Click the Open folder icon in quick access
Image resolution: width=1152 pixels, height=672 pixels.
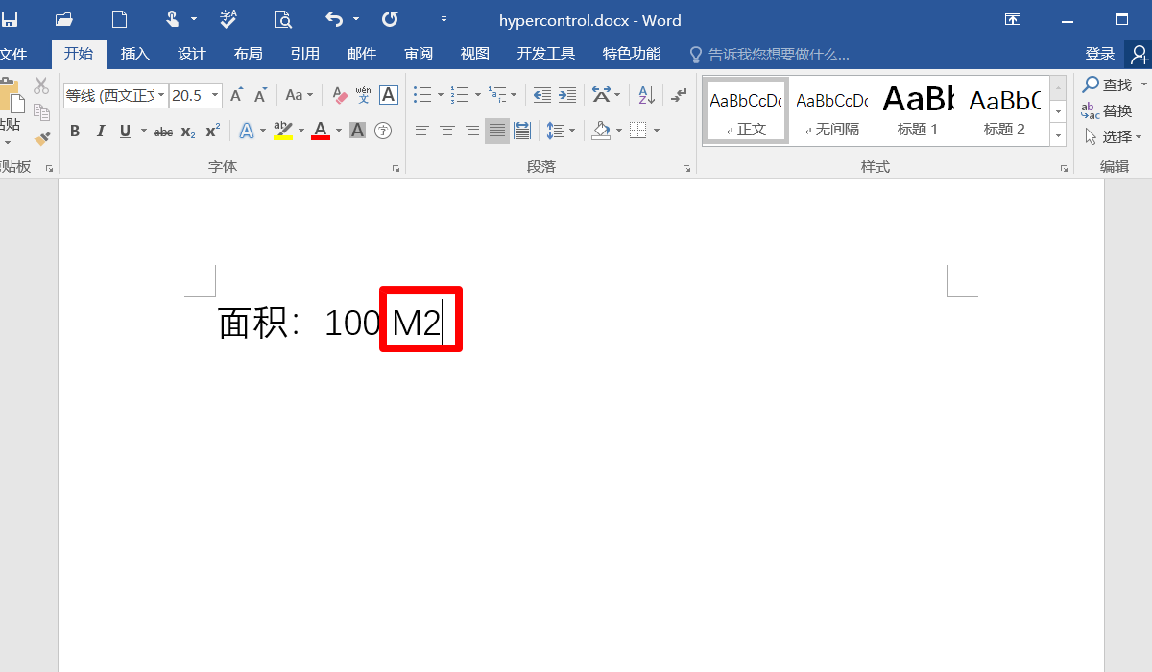[64, 20]
